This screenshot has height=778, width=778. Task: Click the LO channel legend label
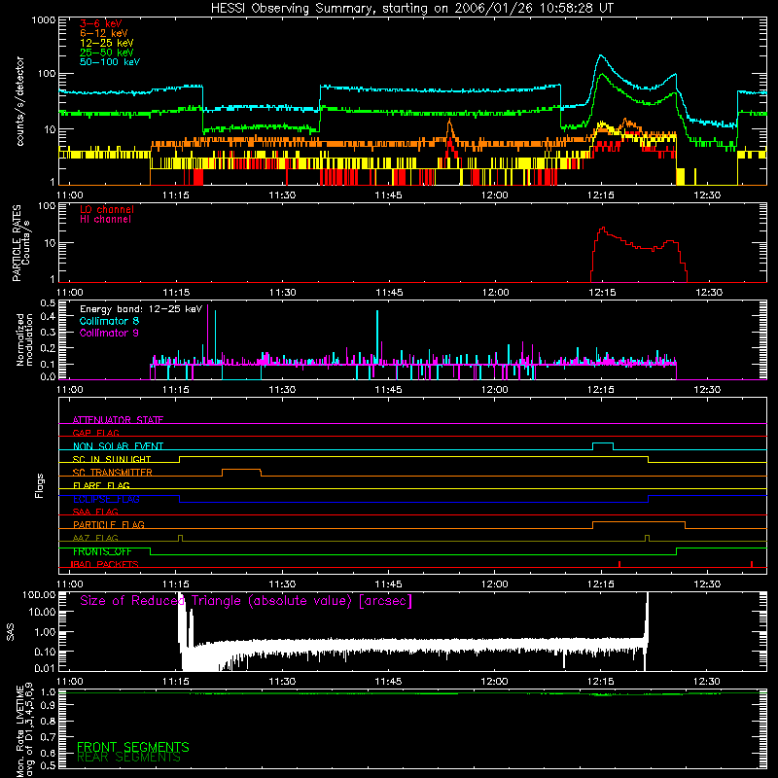click(107, 209)
